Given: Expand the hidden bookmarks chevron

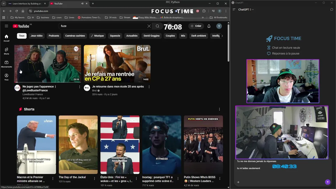Looking at the screenshot, I should [x=203, y=18].
